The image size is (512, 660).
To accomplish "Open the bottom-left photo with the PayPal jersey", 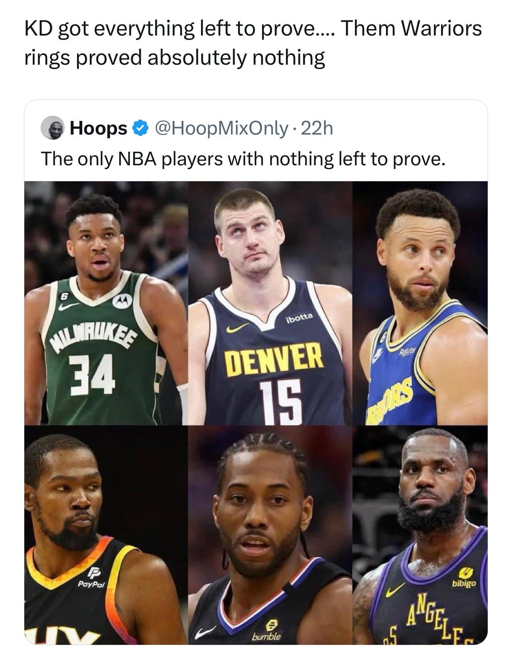I will [x=106, y=535].
